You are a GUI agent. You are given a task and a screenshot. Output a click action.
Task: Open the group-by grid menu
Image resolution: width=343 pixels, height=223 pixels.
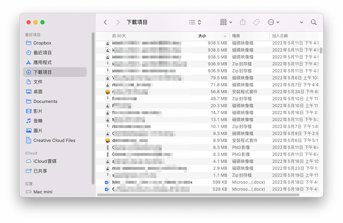tap(226, 22)
